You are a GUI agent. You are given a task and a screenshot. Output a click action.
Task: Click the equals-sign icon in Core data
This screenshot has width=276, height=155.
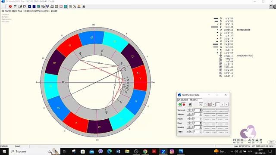[x=190, y=104]
